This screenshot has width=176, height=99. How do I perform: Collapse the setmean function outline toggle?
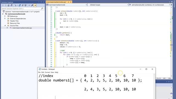click(x=56, y=11)
